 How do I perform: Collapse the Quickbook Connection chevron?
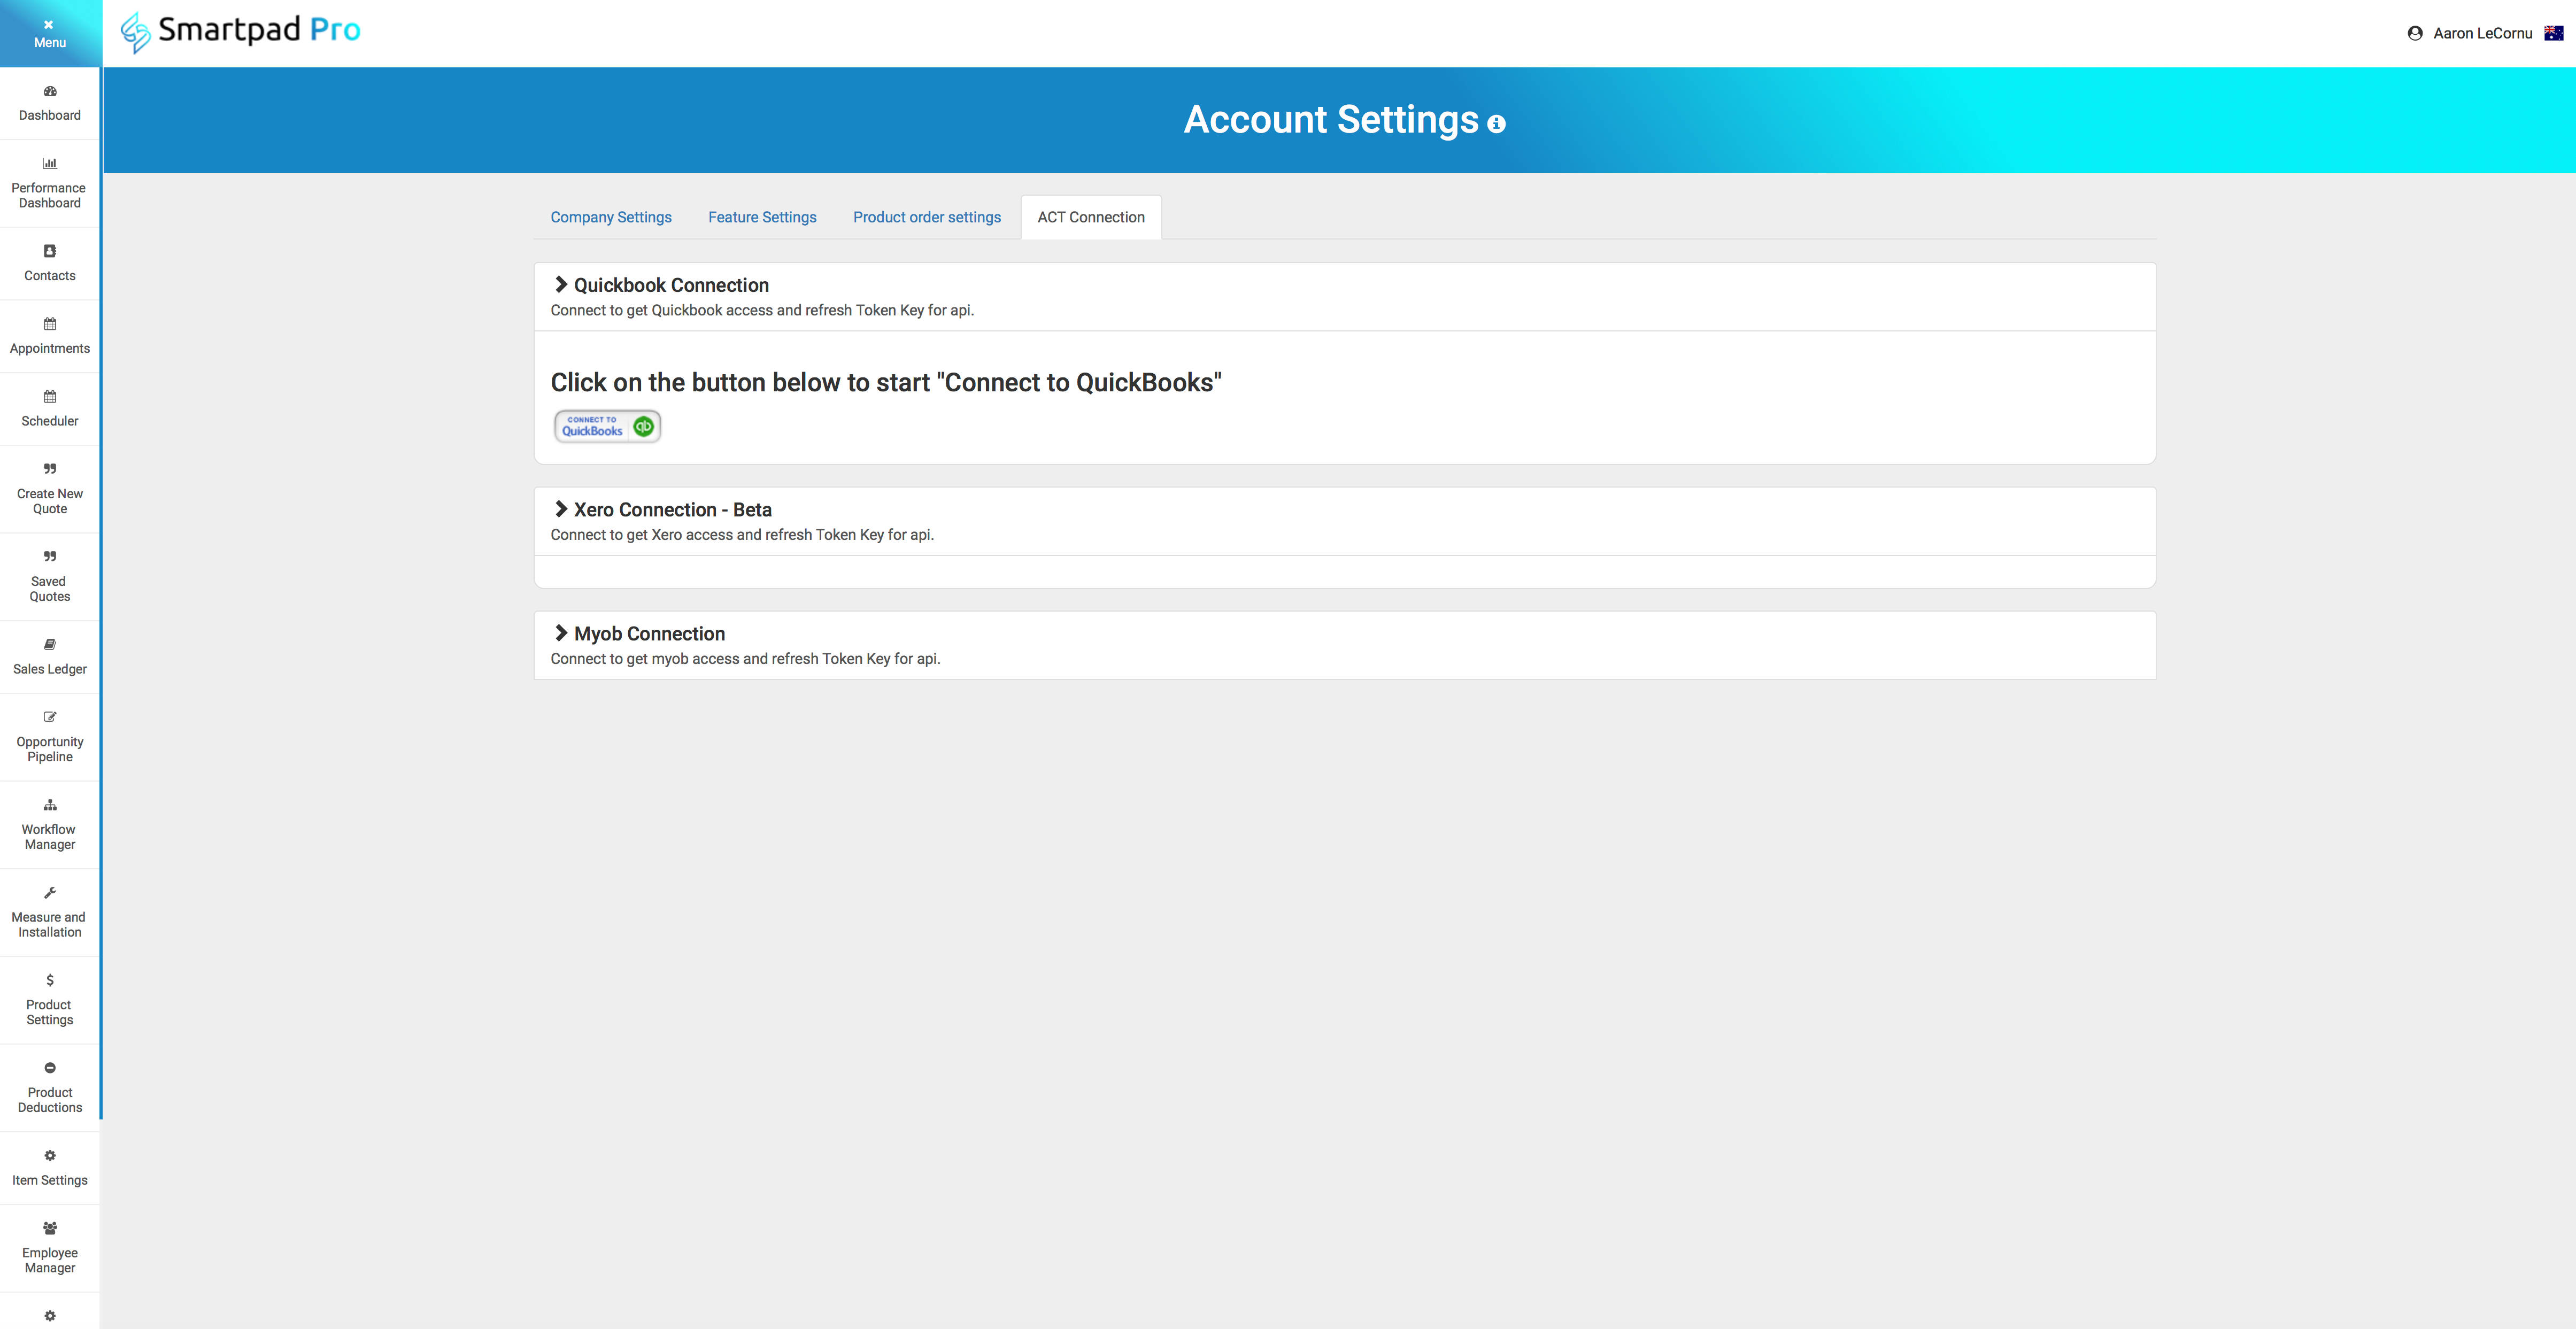561,285
